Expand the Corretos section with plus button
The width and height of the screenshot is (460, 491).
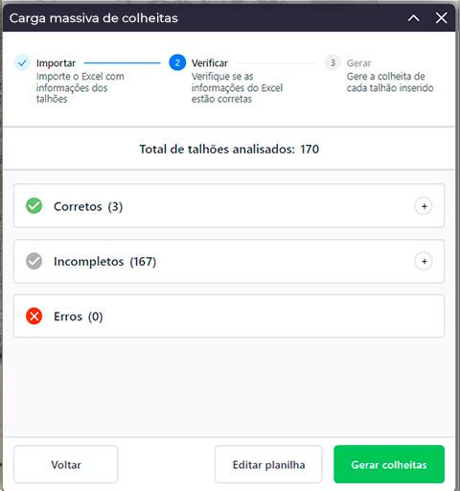coord(424,206)
